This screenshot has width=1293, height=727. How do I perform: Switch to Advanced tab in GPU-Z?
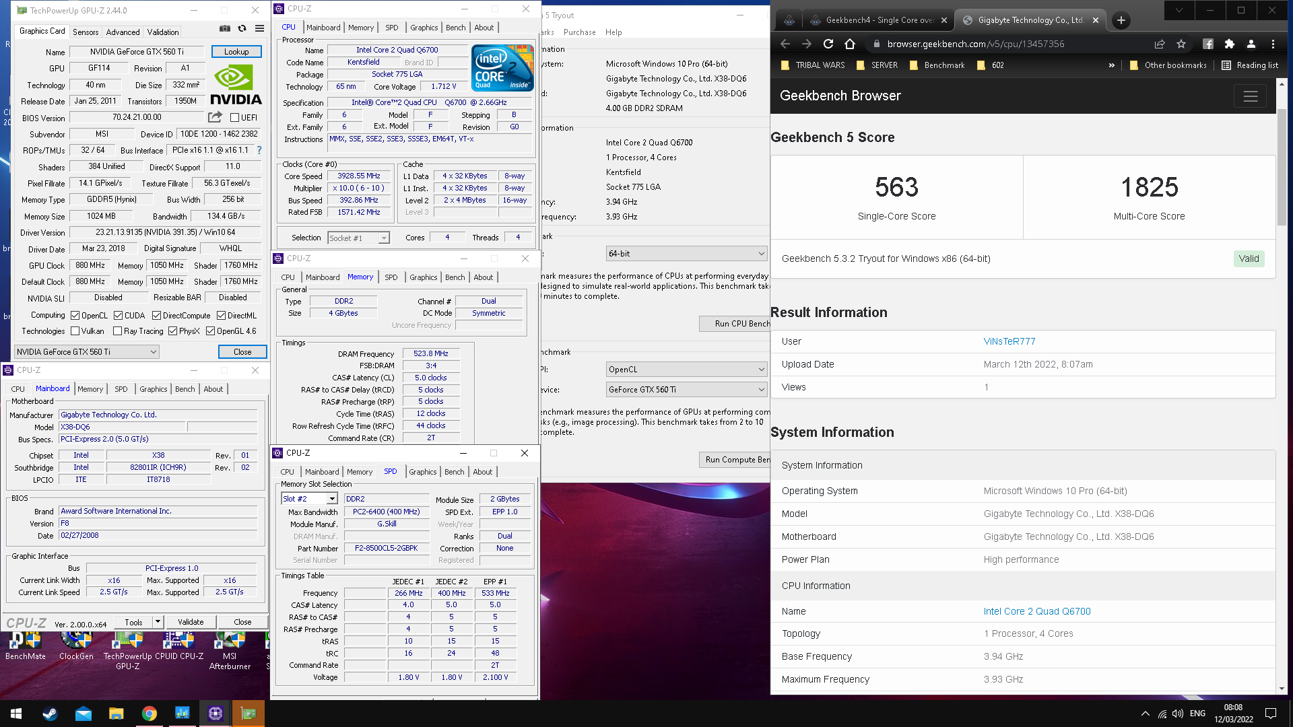click(123, 32)
